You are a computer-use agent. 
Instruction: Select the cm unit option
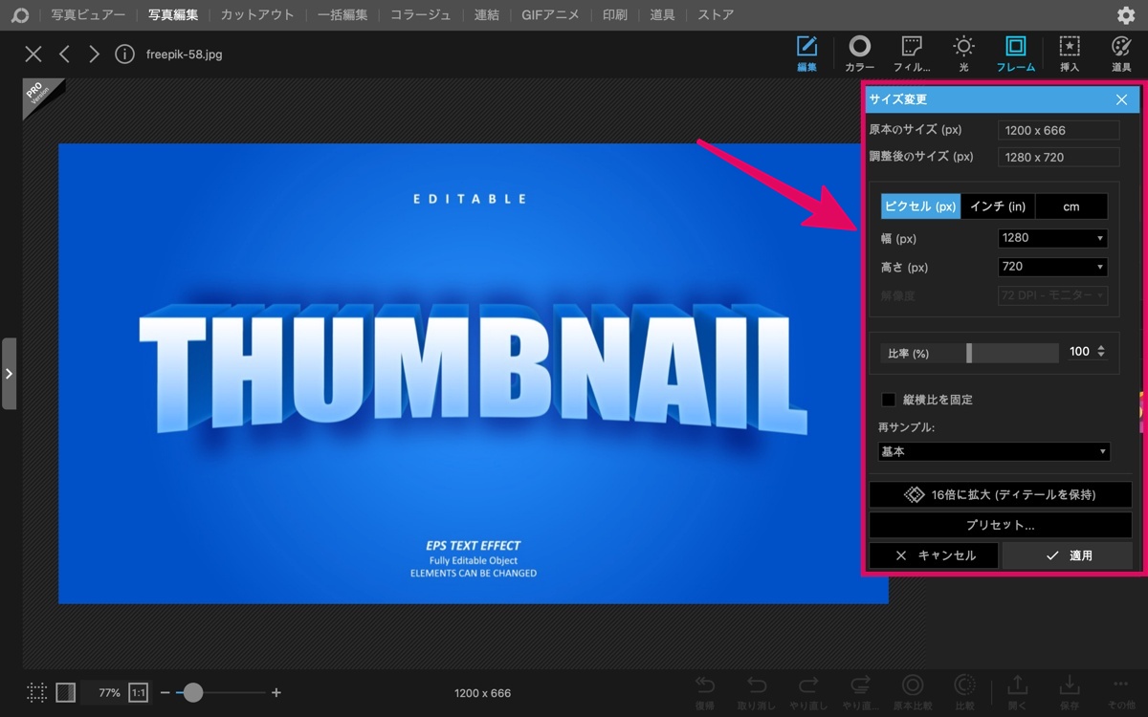pyautogui.click(x=1071, y=206)
